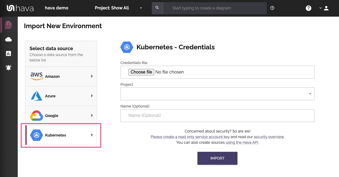The image size is (339, 177).
Task: Click the search magnifier icon
Action: [157, 8]
